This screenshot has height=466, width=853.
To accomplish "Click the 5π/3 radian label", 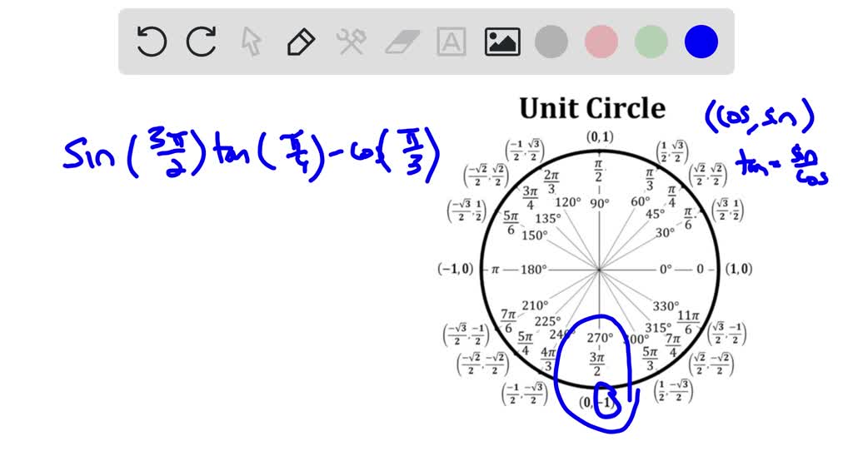I will pos(650,359).
